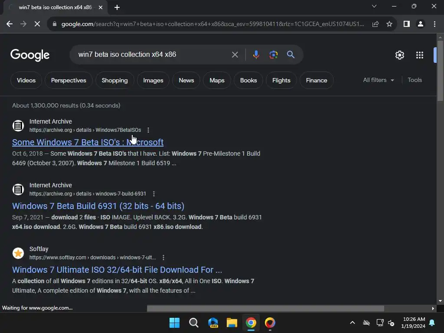Click Softlay star favicon
The height and width of the screenshot is (333, 444).
tap(18, 253)
